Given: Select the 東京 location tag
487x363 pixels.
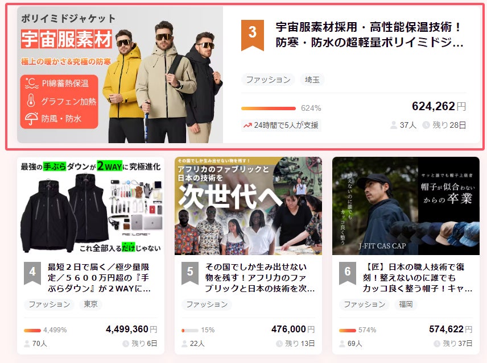Looking at the screenshot, I should tap(91, 304).
